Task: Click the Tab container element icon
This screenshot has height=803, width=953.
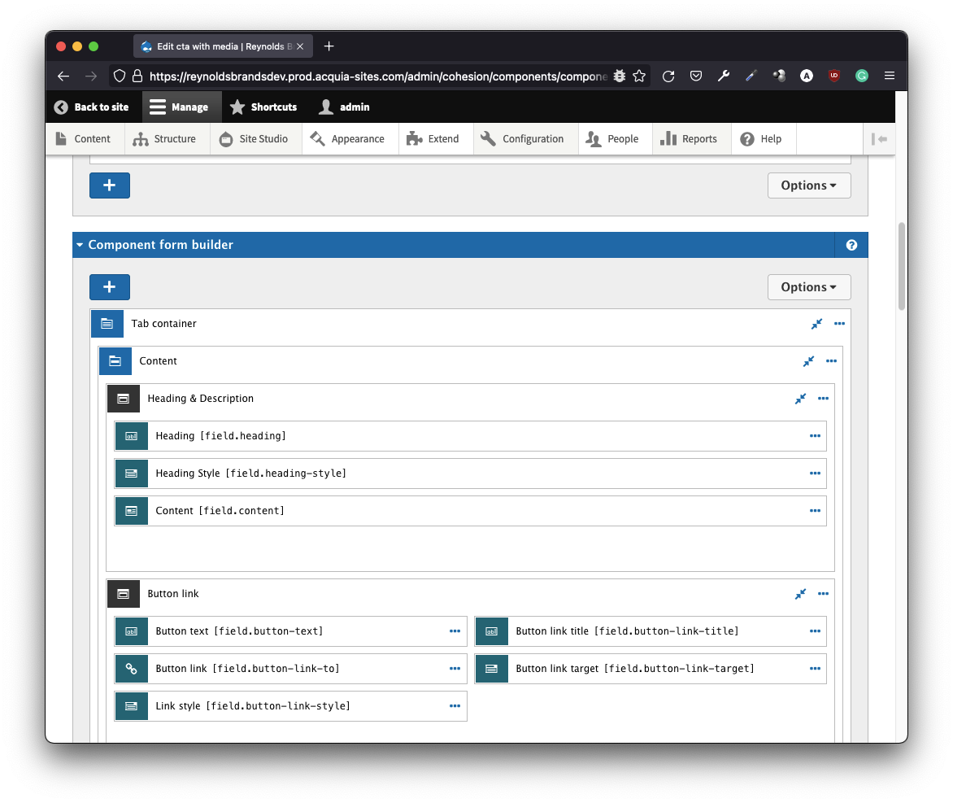Action: (x=107, y=324)
